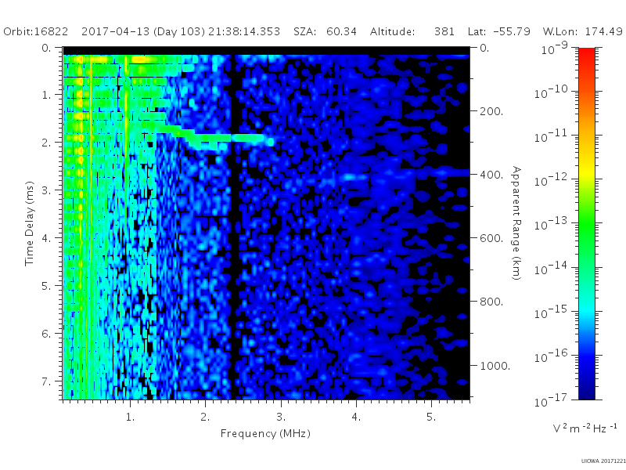Click the dark blue bottom of the color bar
This screenshot has height=470, width=626.
[586, 392]
